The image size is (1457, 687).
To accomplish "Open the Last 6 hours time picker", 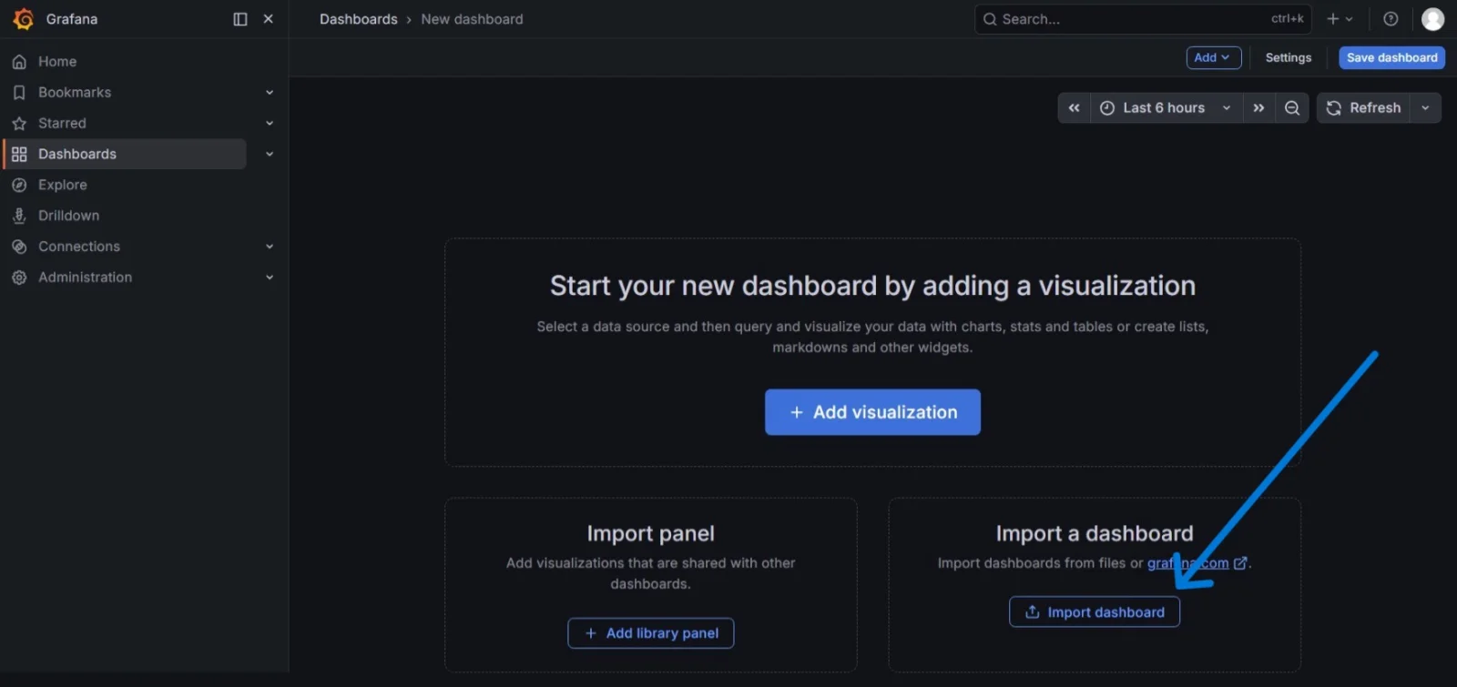I will tap(1167, 108).
